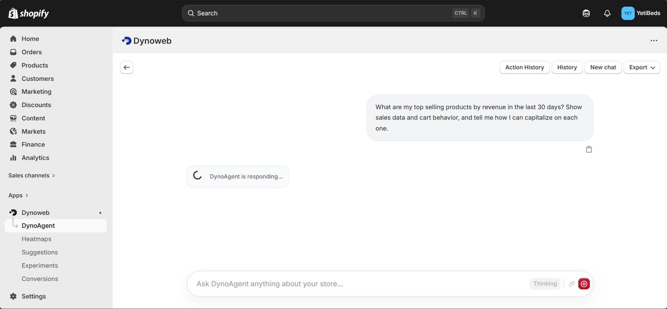Expand Sales channels section
667x309 pixels.
tap(32, 175)
